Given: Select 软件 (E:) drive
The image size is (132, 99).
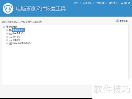Looking at the screenshot, I should pyautogui.click(x=16, y=37).
